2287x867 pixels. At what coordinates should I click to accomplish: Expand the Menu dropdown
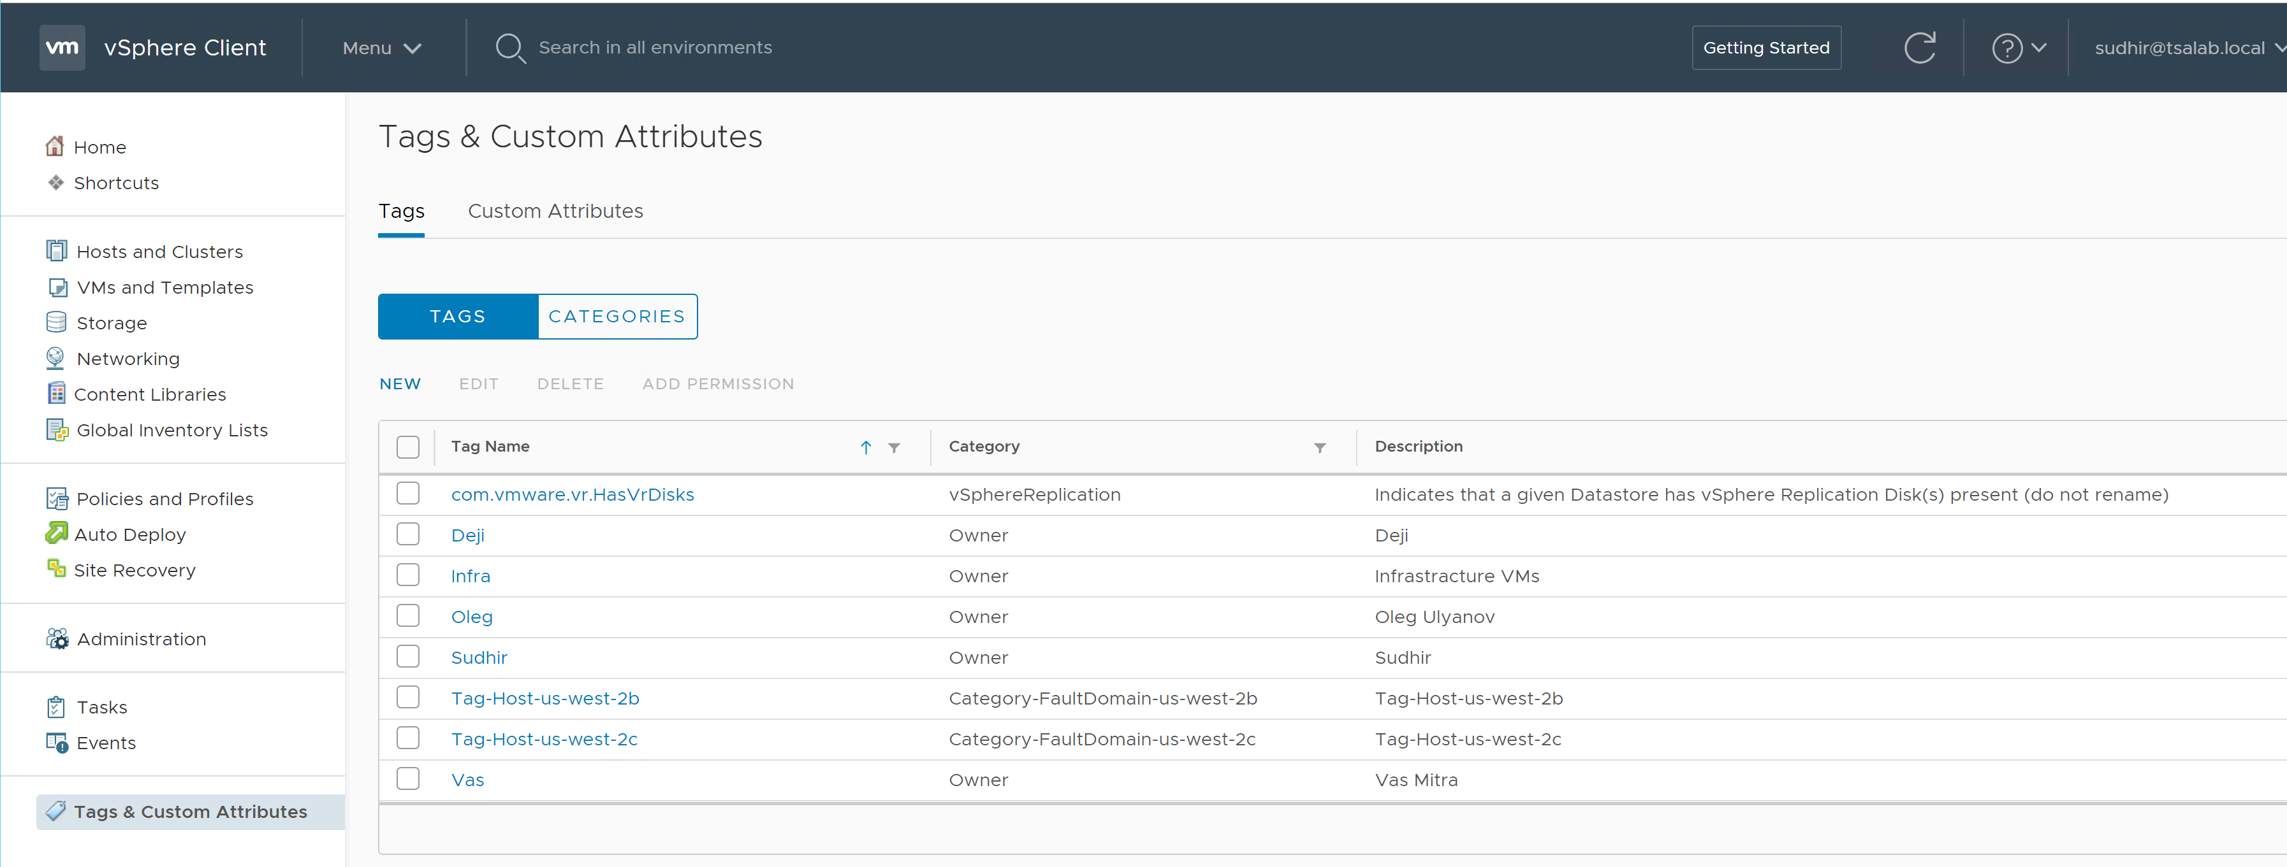pyautogui.click(x=382, y=48)
